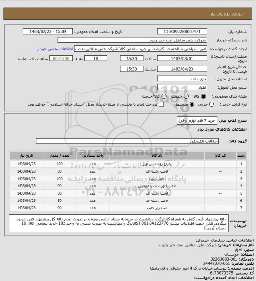Click the تعداد / مقدار column header
Screen dimensions: 256x281
pos(60,156)
